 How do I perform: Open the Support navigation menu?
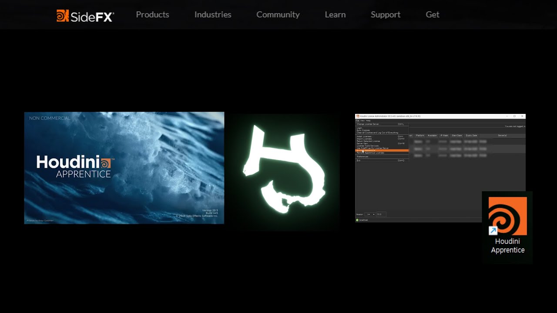(386, 14)
